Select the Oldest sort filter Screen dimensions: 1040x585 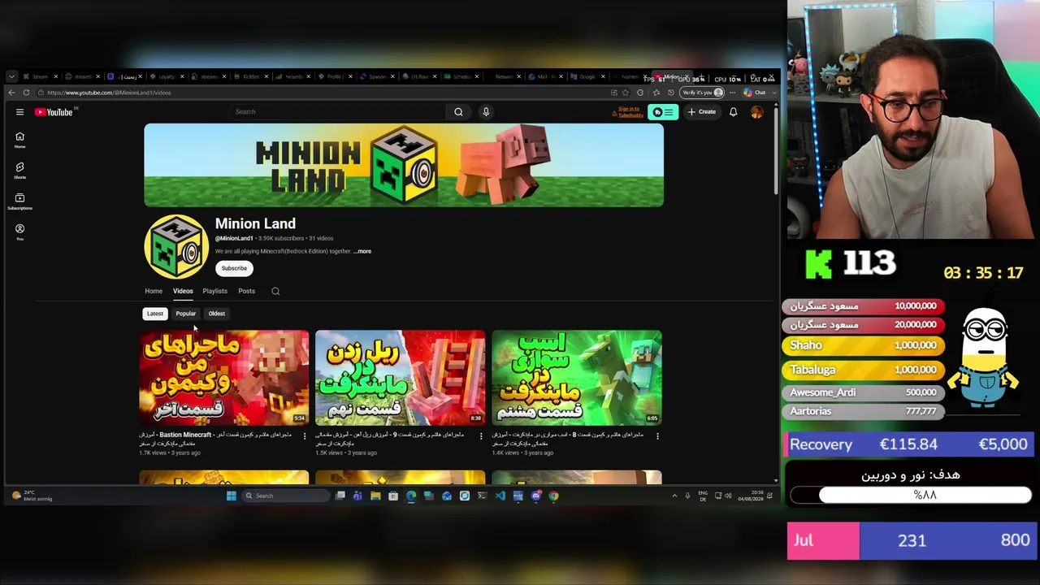tap(217, 314)
